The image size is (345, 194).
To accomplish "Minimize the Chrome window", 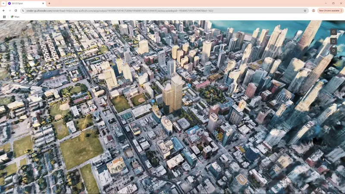I will click(326, 3).
